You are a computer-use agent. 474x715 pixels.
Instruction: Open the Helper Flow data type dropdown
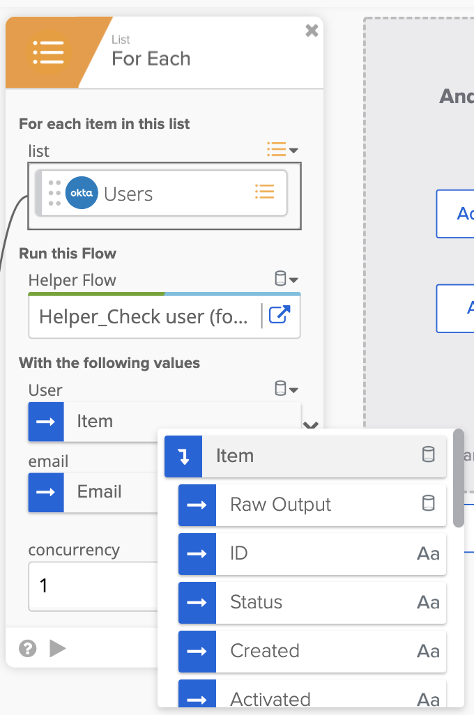[x=284, y=278]
